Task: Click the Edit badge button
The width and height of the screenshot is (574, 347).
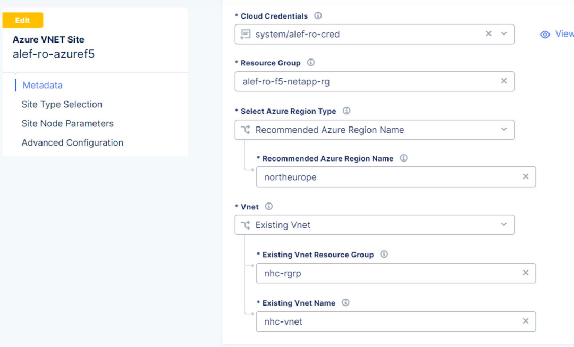Action: [23, 20]
